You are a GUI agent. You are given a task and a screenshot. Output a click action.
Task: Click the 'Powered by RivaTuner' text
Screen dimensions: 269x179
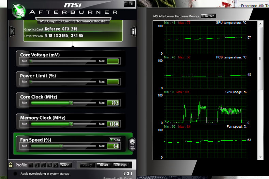[118, 178]
